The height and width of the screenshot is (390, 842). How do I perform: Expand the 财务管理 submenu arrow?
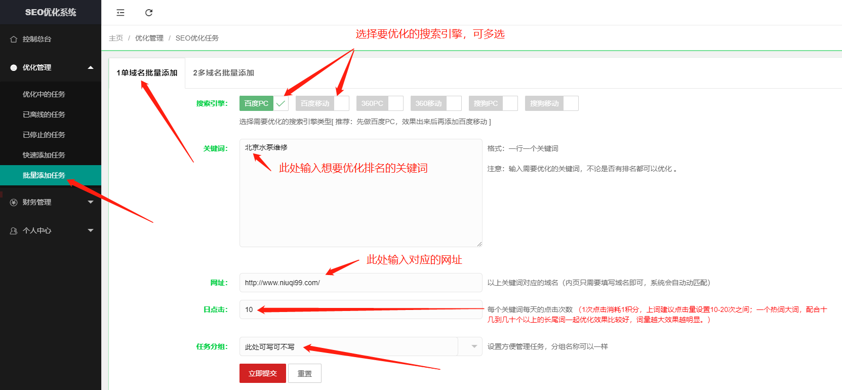pyautogui.click(x=91, y=202)
